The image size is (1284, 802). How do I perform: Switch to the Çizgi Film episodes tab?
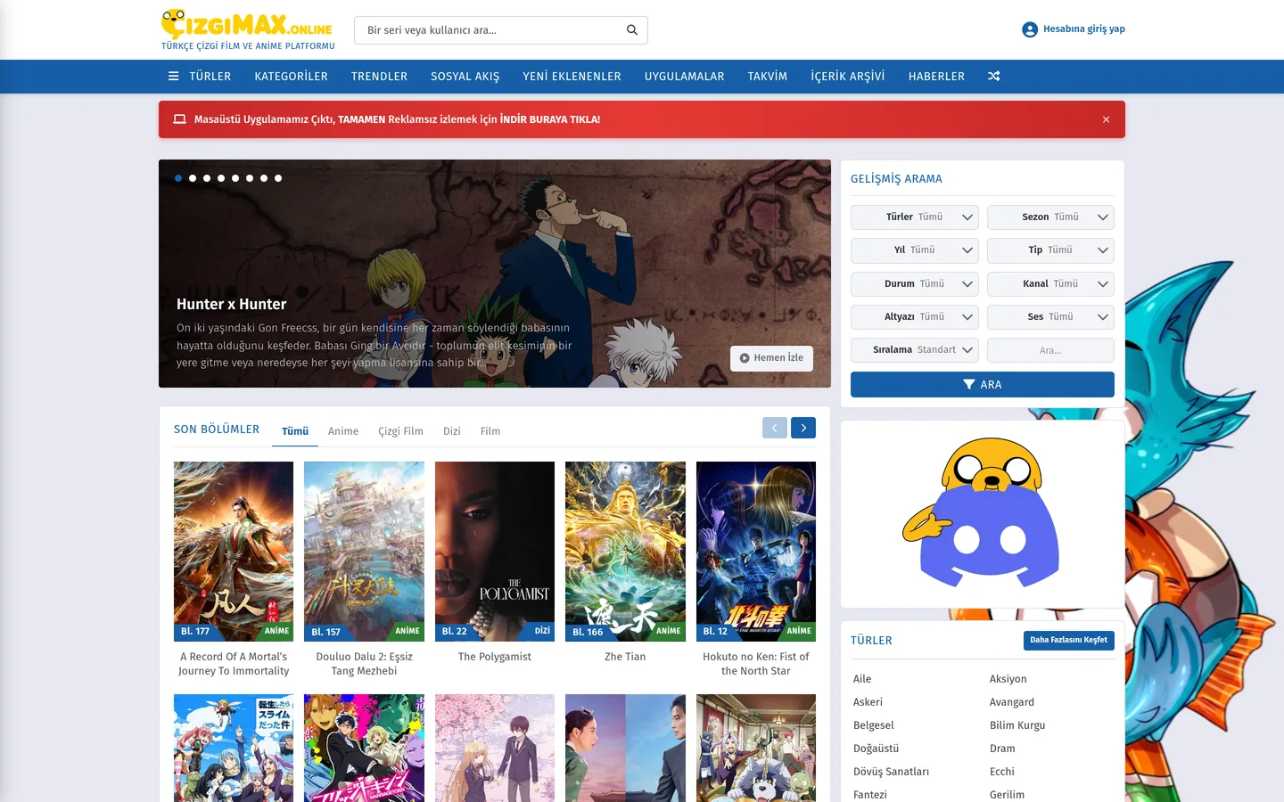pyautogui.click(x=401, y=431)
